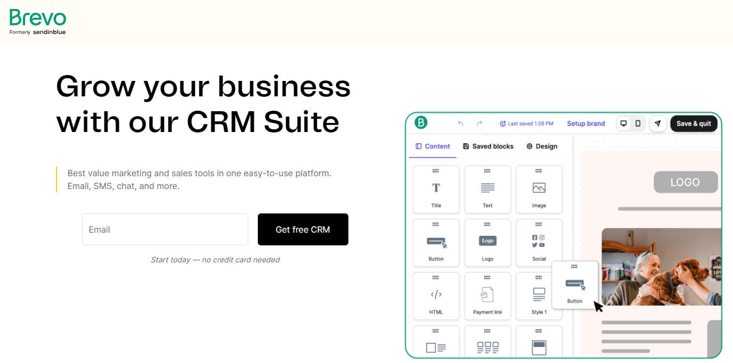Viewport: 733px width, 363px height.
Task: Click the floating dragged Button block
Action: click(575, 285)
